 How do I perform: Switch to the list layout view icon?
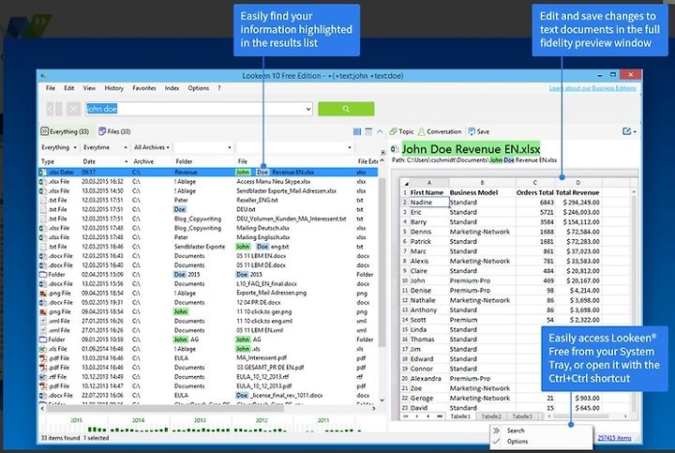(x=368, y=131)
